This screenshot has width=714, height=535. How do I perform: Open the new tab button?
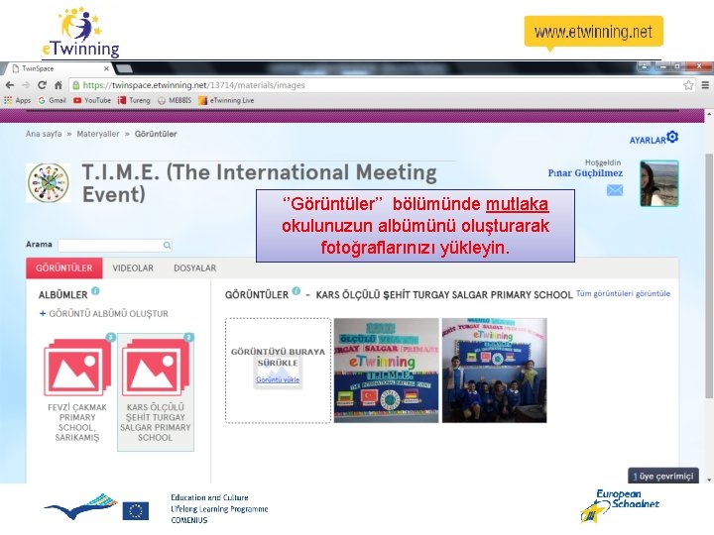coord(124,68)
